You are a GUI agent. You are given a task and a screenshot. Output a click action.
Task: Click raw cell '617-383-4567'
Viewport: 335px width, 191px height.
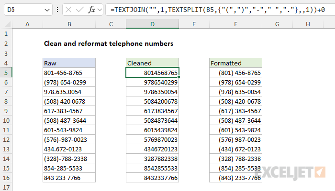69,111
